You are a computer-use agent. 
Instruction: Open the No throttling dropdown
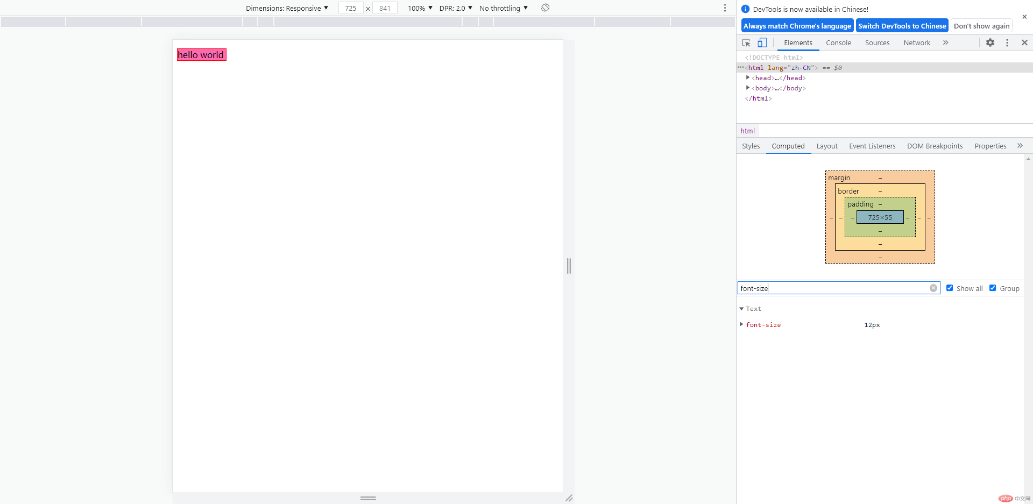tap(504, 8)
